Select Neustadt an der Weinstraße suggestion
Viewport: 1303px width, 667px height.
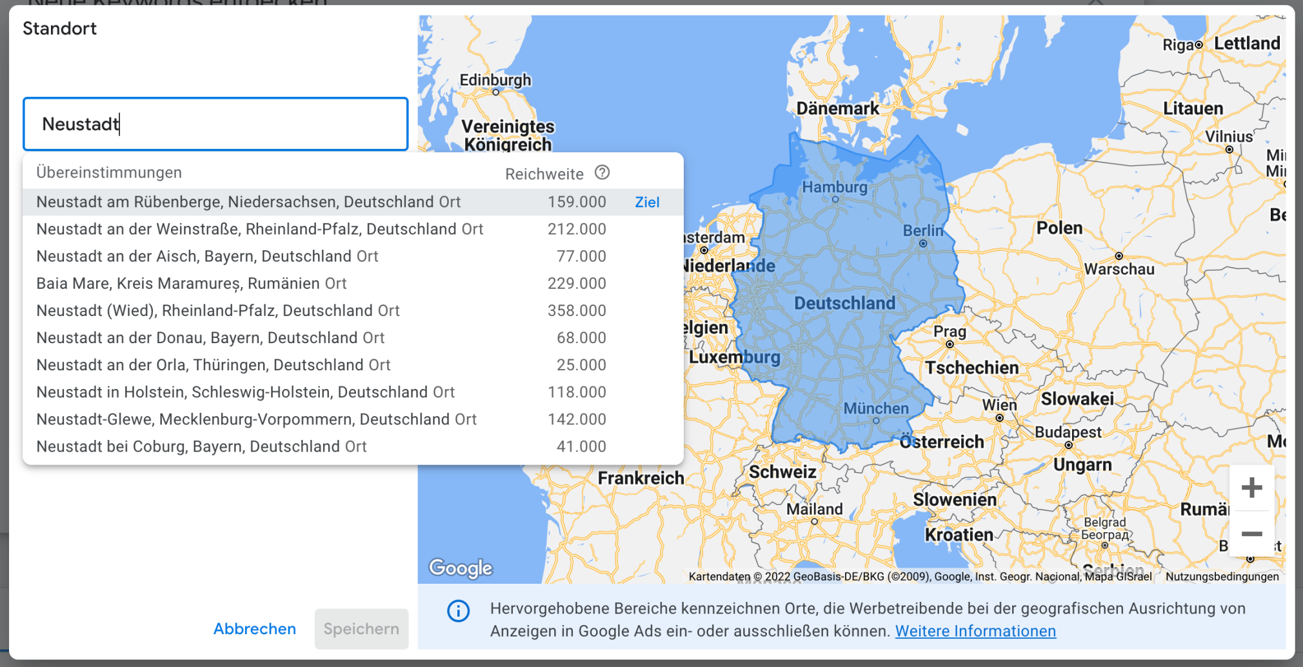coord(353,229)
